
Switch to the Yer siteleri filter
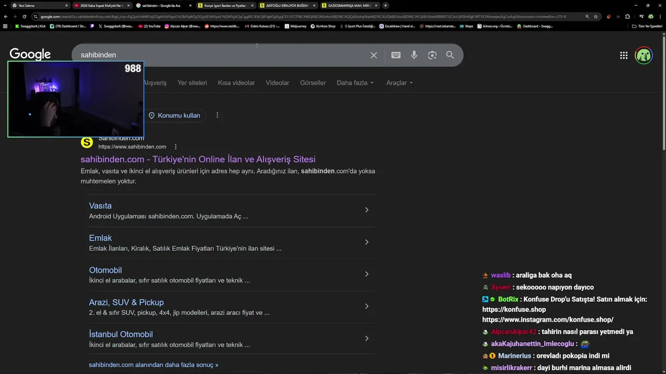[x=192, y=83]
